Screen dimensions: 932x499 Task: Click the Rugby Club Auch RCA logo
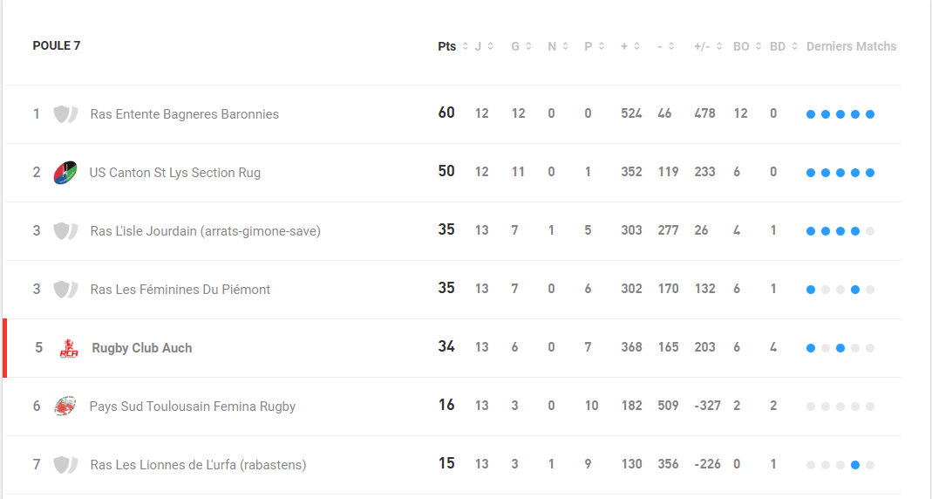pyautogui.click(x=69, y=348)
